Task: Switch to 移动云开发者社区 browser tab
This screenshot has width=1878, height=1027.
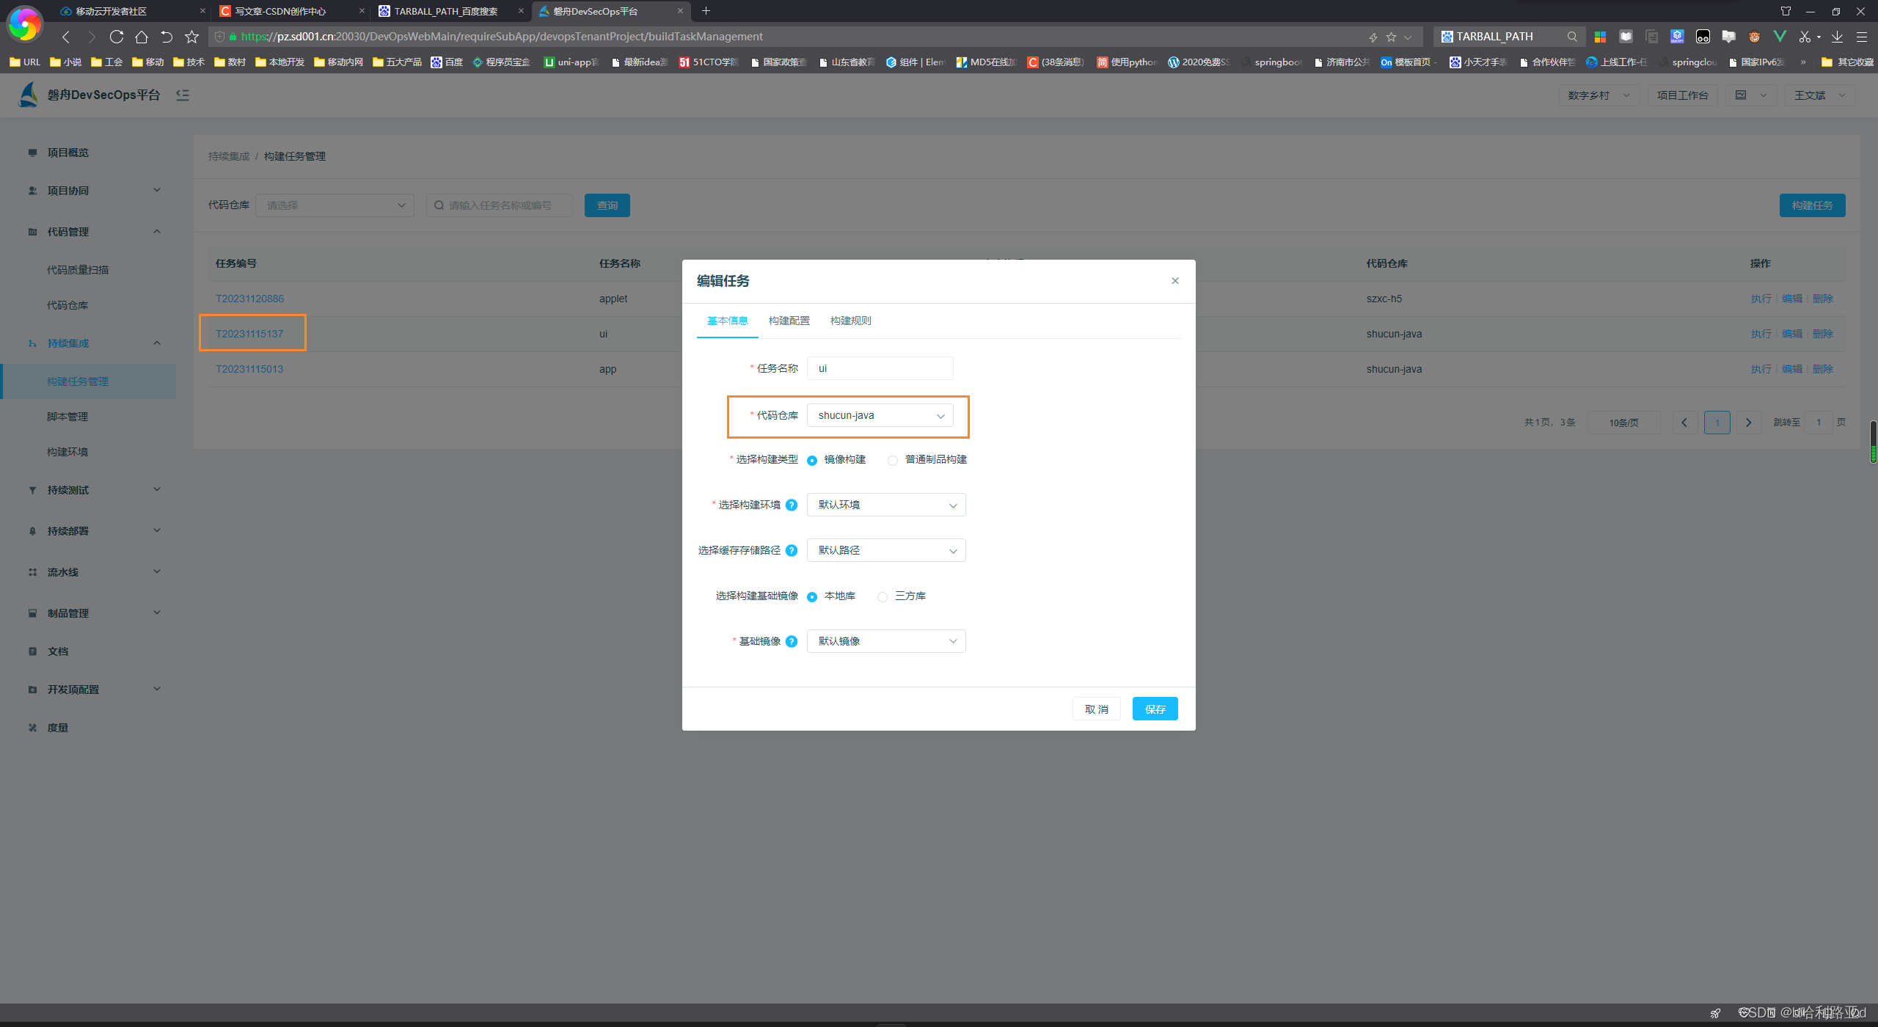Action: 132,11
